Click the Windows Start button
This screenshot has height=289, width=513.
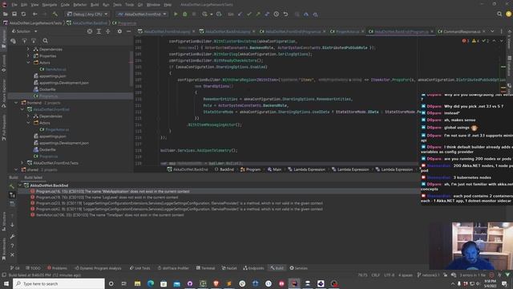coord(6,283)
